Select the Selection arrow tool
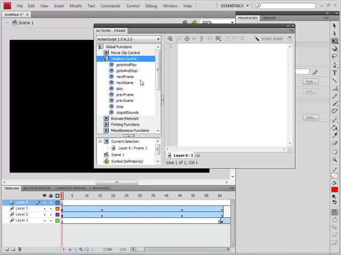341x255 pixels. click(x=335, y=25)
